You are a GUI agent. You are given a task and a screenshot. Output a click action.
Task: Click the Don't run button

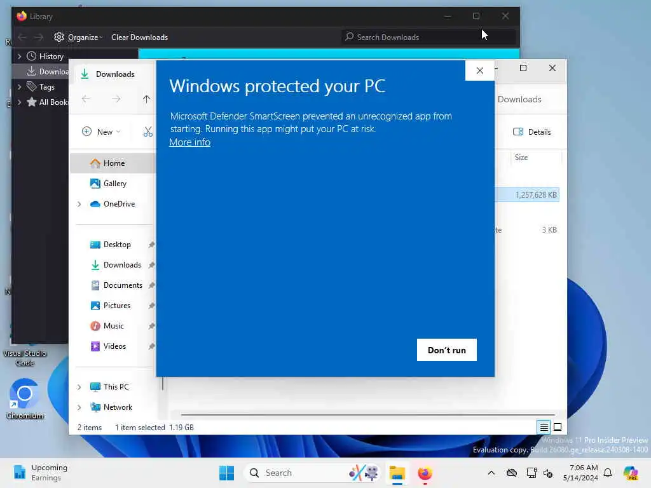click(447, 350)
